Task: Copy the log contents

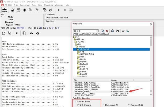Action: 24,33
